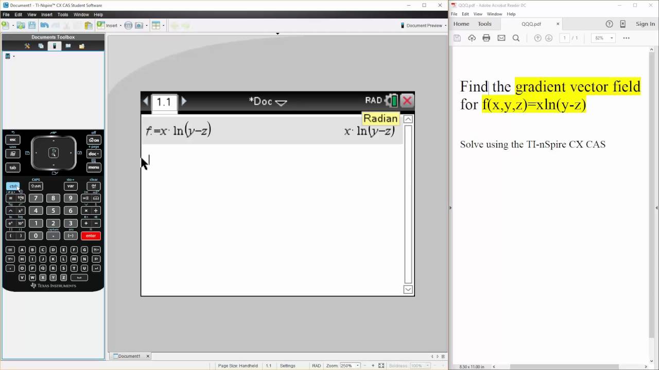Screen dimensions: 659x370
Task: Click the zoom-in plus icon in TI-Nspire status bar
Action: pyautogui.click(x=373, y=365)
